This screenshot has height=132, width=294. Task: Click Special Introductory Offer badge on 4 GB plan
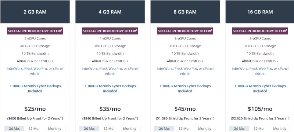[x=110, y=31]
